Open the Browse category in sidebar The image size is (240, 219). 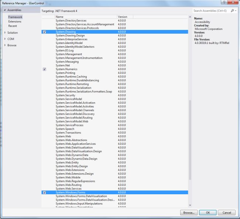click(12, 45)
